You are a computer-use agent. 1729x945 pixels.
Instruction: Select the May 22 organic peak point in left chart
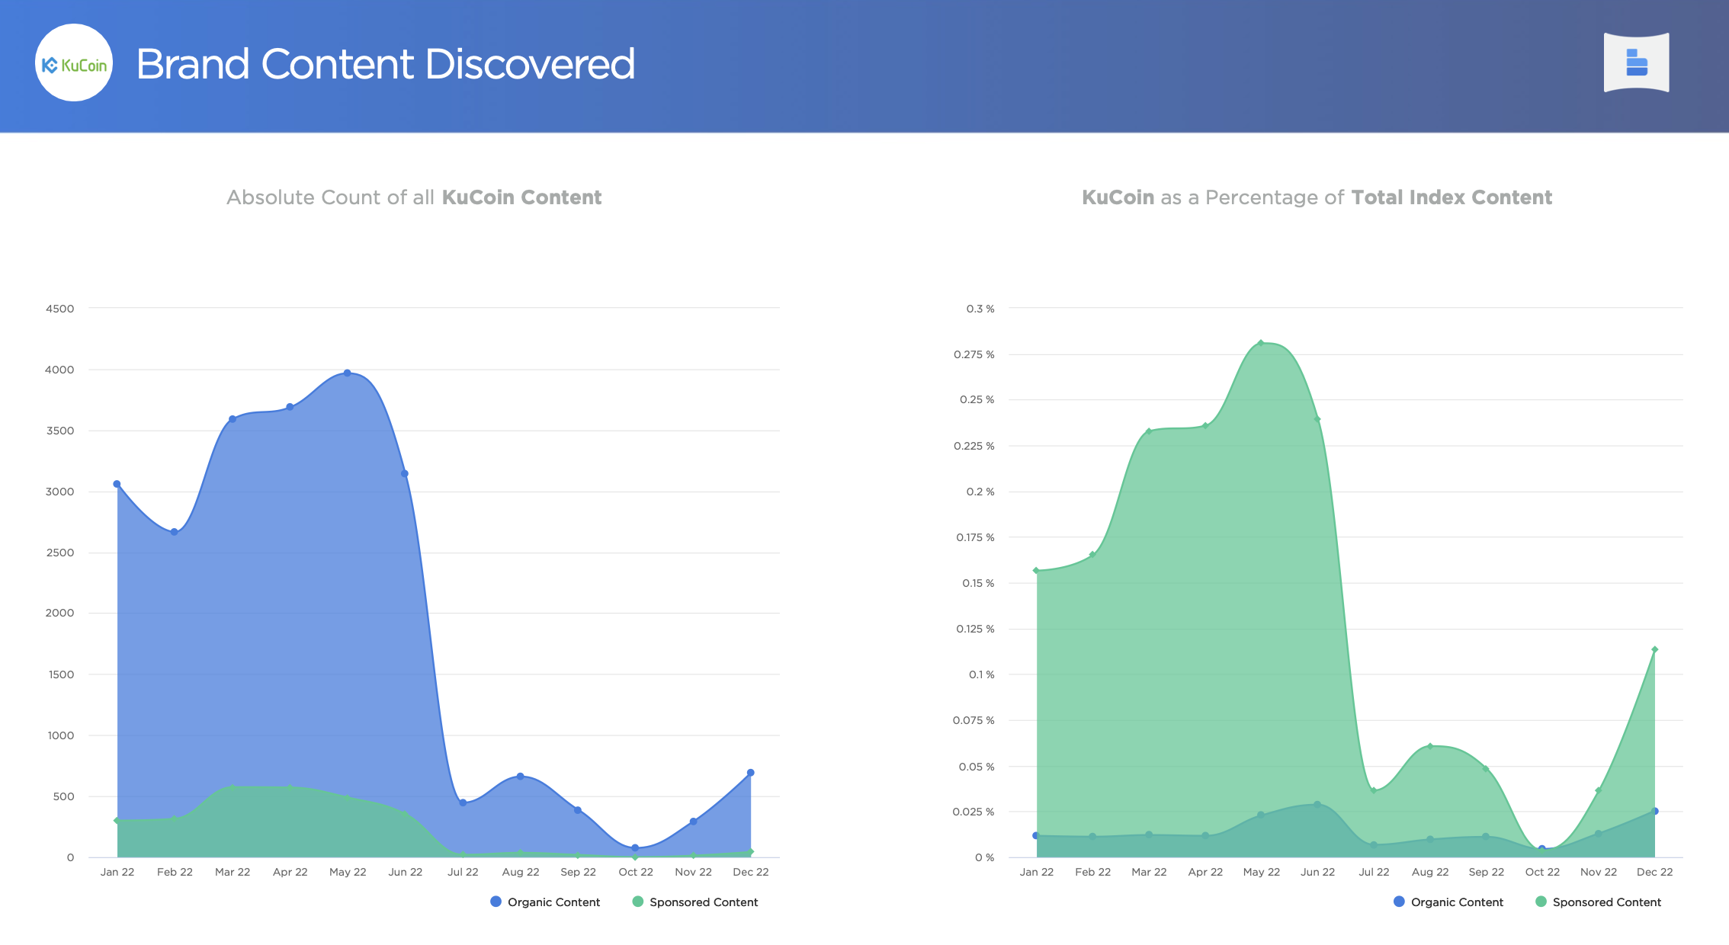348,373
